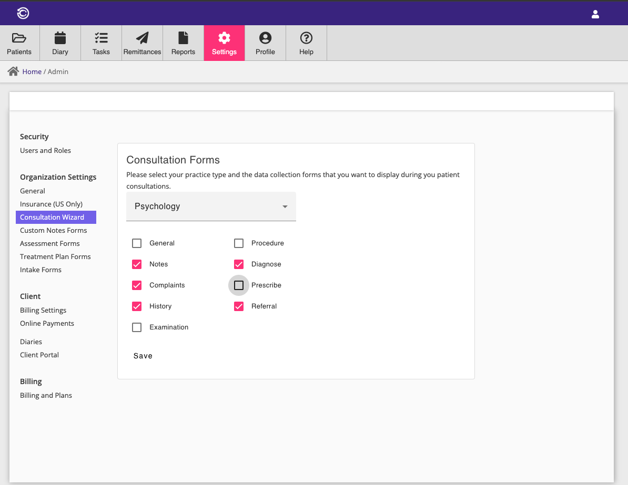Click the Save button
This screenshot has width=628, height=485.
pyautogui.click(x=143, y=356)
